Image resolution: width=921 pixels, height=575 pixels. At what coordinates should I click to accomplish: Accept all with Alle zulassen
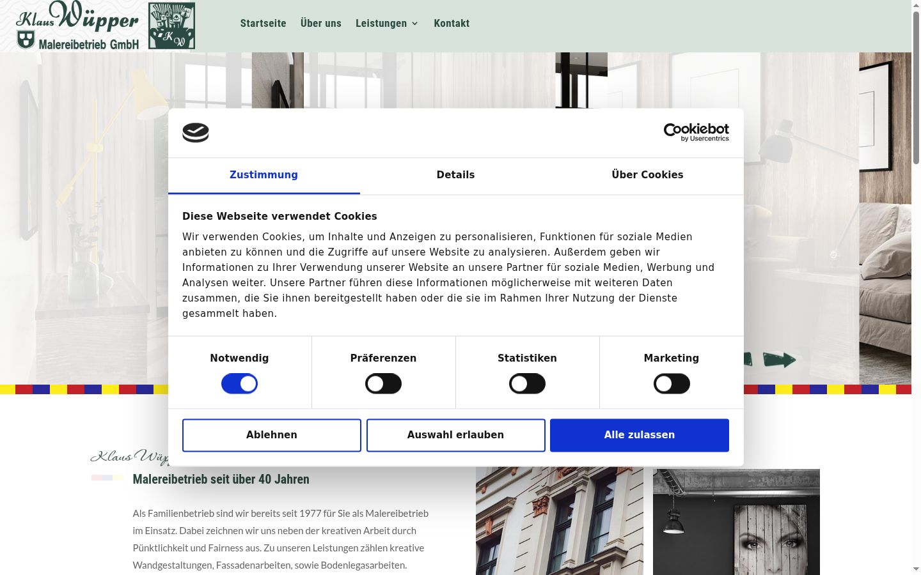coord(640,435)
